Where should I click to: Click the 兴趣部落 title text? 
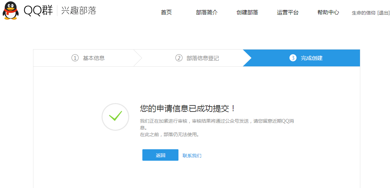point(79,10)
